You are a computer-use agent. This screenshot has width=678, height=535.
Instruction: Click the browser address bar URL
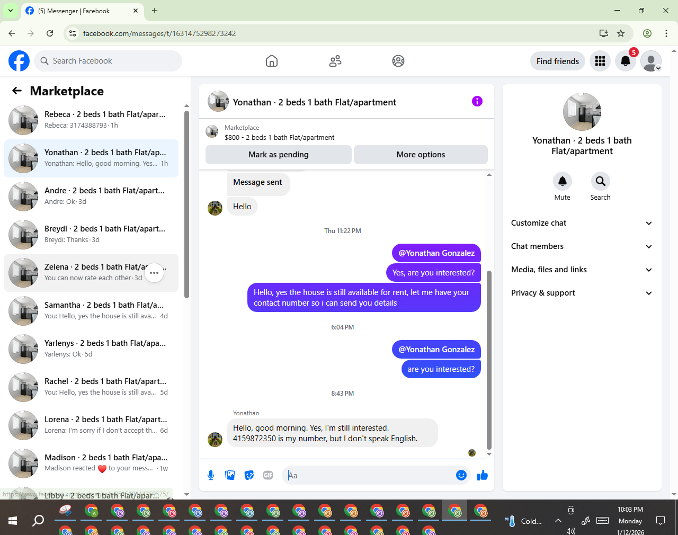point(159,33)
